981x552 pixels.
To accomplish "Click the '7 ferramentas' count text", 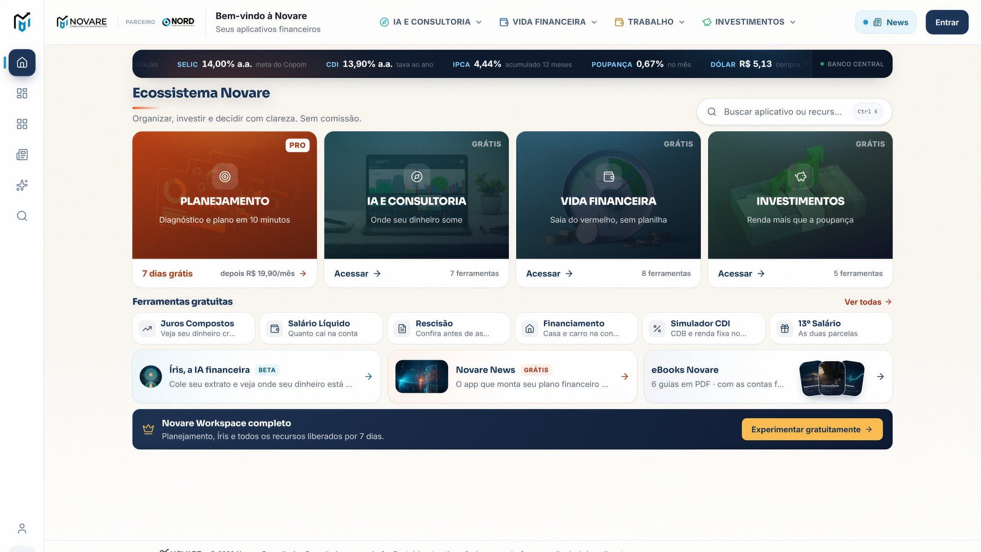I will coord(474,274).
